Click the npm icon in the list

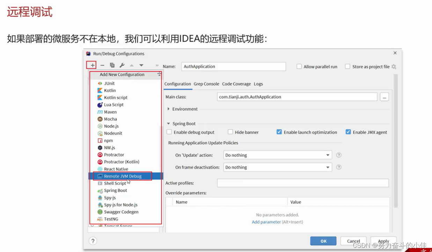(100, 141)
